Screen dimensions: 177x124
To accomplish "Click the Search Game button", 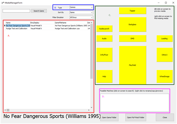I will (x=39, y=11).
